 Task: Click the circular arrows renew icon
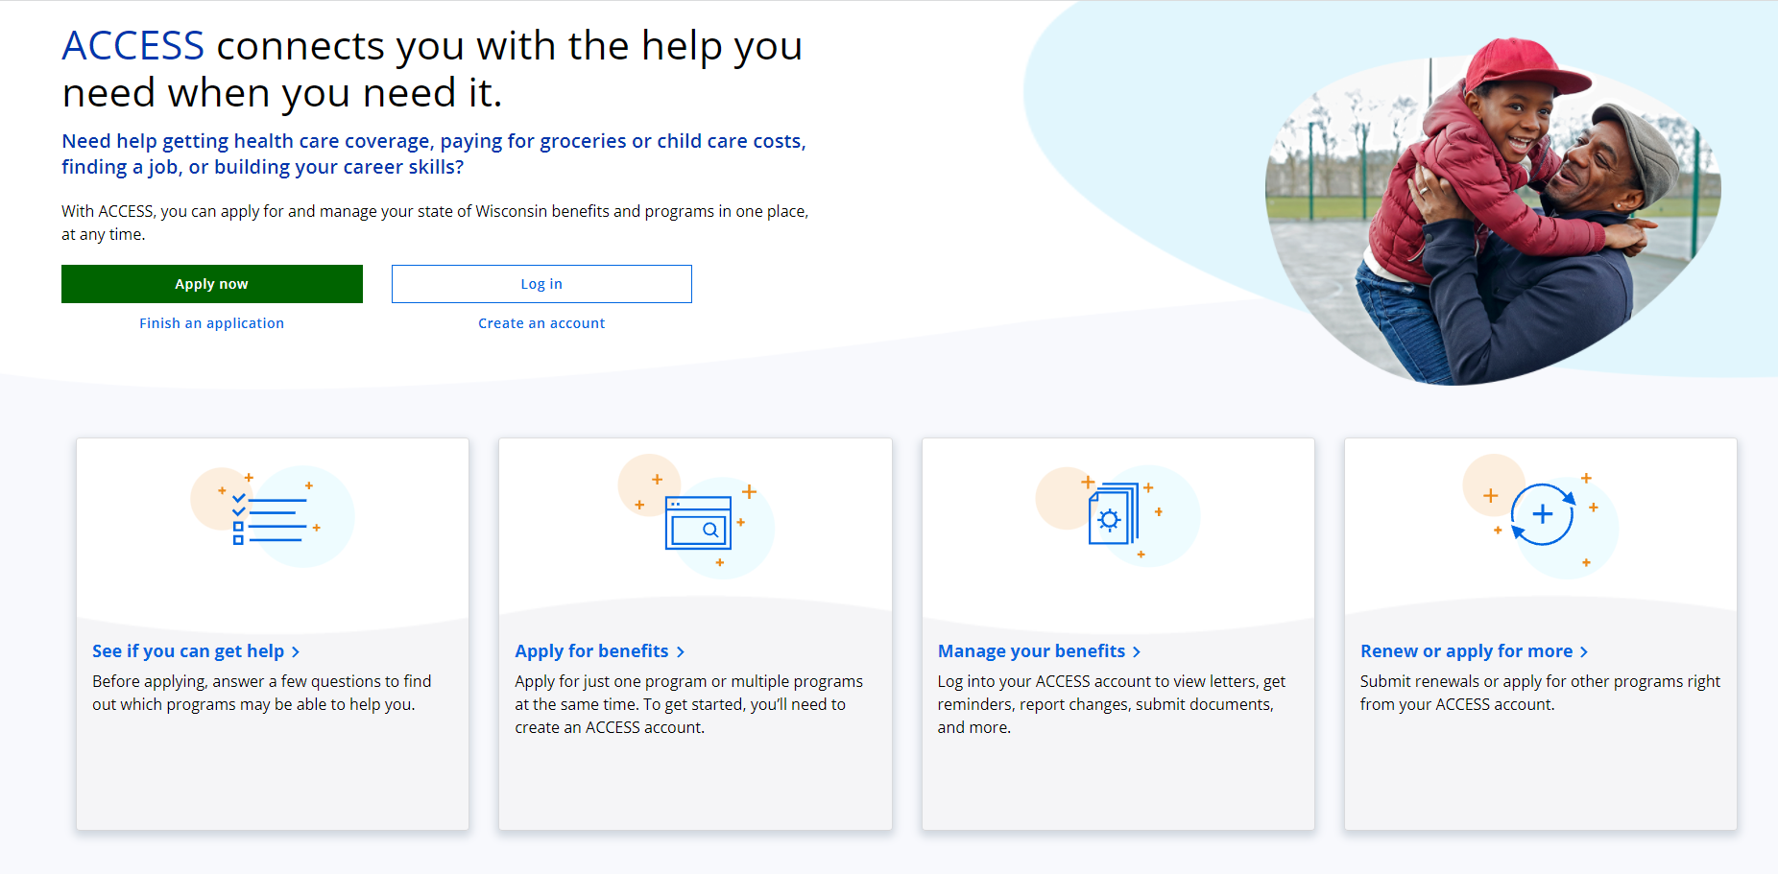click(1542, 514)
